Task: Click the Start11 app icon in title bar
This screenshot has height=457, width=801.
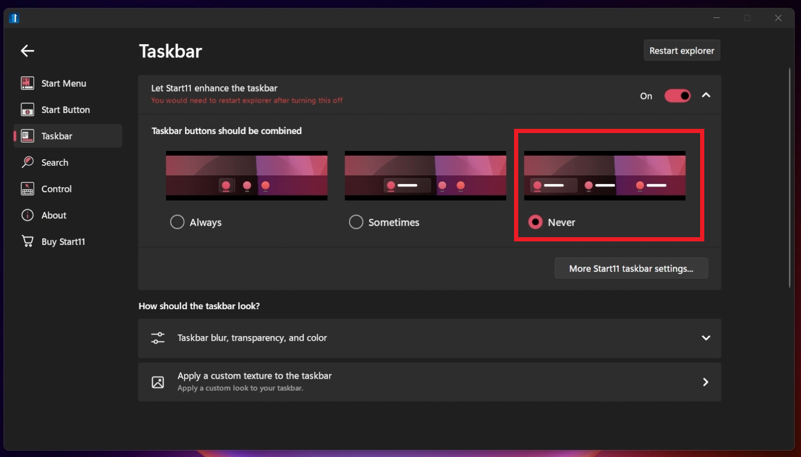Action: (x=14, y=18)
